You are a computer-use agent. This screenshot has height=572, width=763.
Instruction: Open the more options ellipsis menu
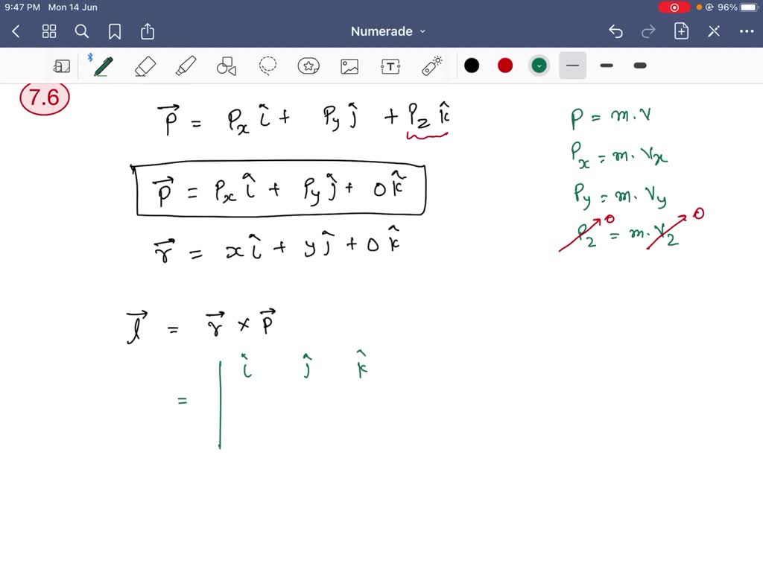click(747, 31)
